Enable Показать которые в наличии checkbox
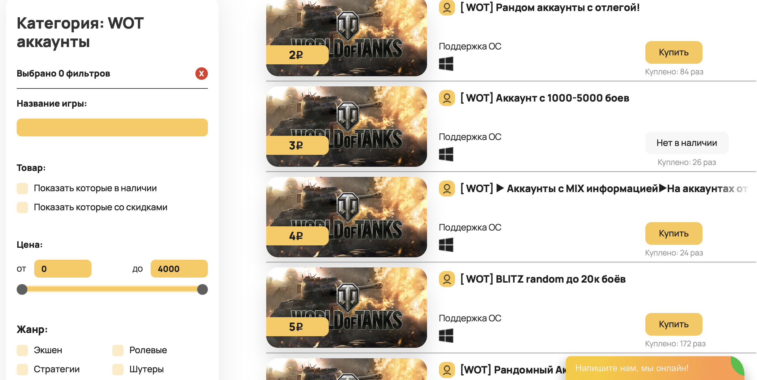 tap(22, 188)
